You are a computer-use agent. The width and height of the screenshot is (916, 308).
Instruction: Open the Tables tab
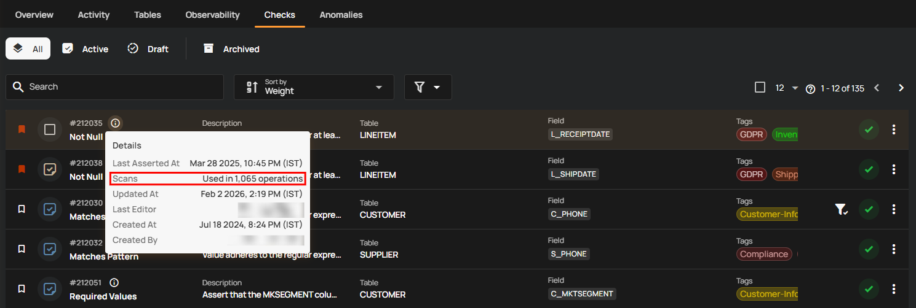coord(148,15)
